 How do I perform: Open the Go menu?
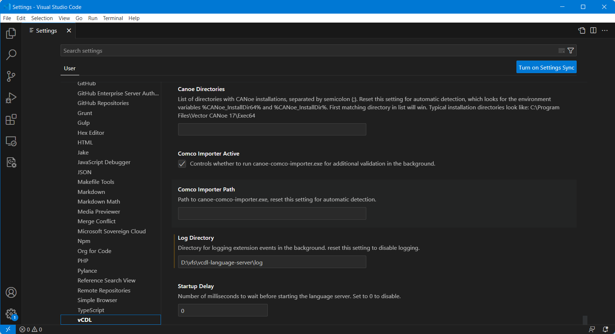79,18
